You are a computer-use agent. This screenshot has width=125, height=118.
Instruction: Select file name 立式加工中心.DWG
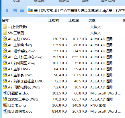point(23,99)
